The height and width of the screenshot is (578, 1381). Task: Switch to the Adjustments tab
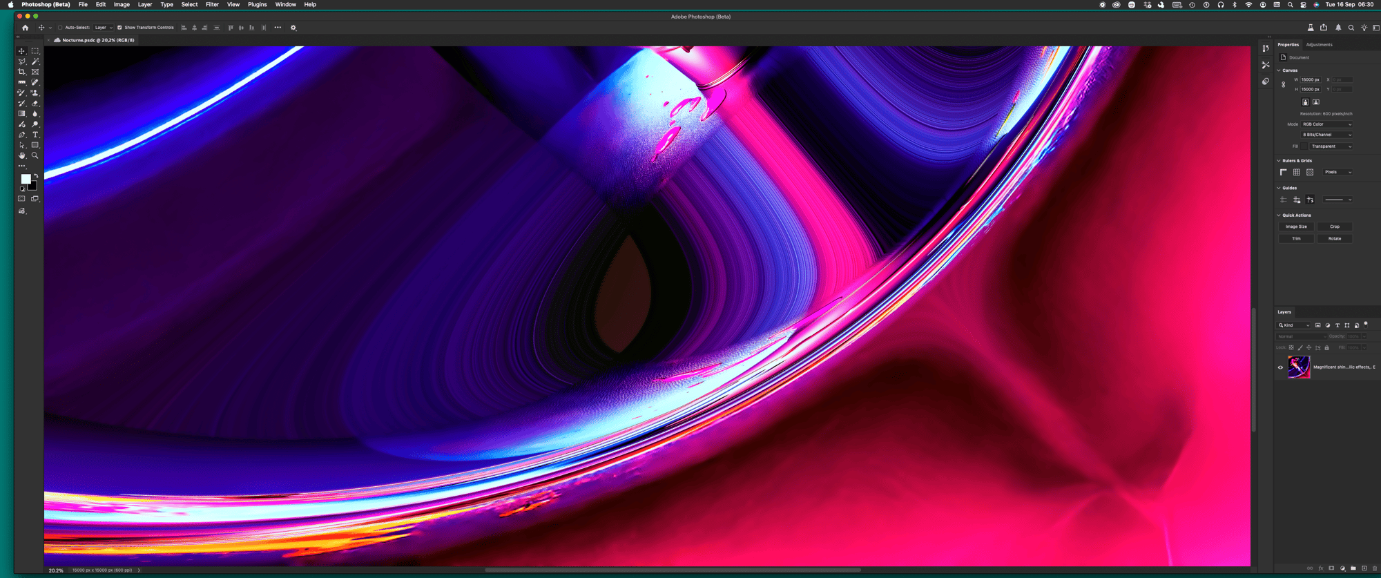point(1319,45)
